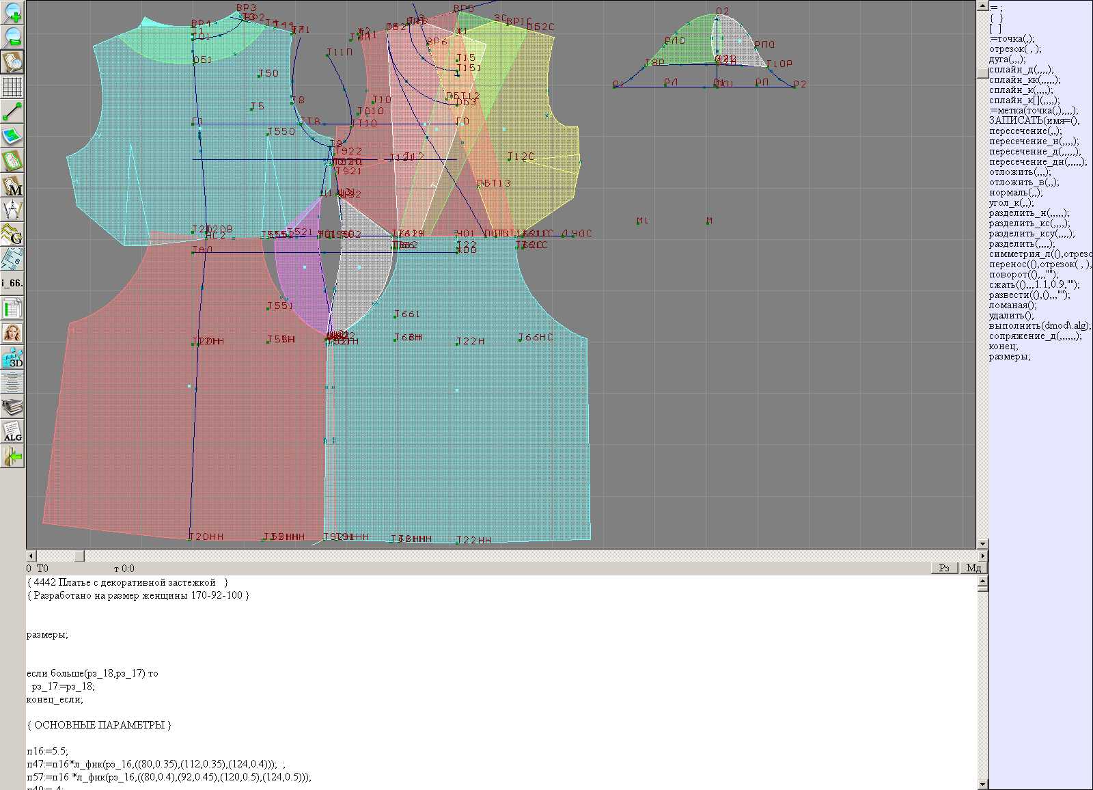Click the i_66 toolbar button
Viewport: 1093px width, 790px height.
(12, 283)
